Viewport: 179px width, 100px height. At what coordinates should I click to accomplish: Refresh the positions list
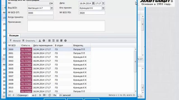coord(50,95)
